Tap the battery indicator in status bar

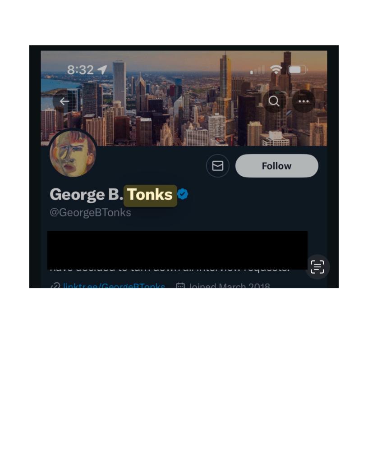(x=297, y=70)
